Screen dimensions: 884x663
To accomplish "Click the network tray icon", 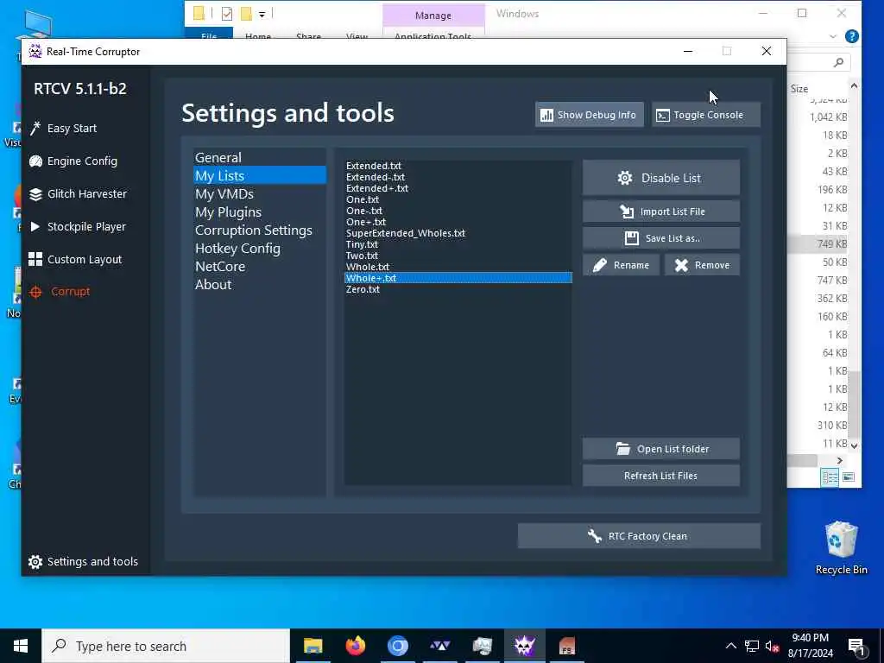I will tap(752, 647).
